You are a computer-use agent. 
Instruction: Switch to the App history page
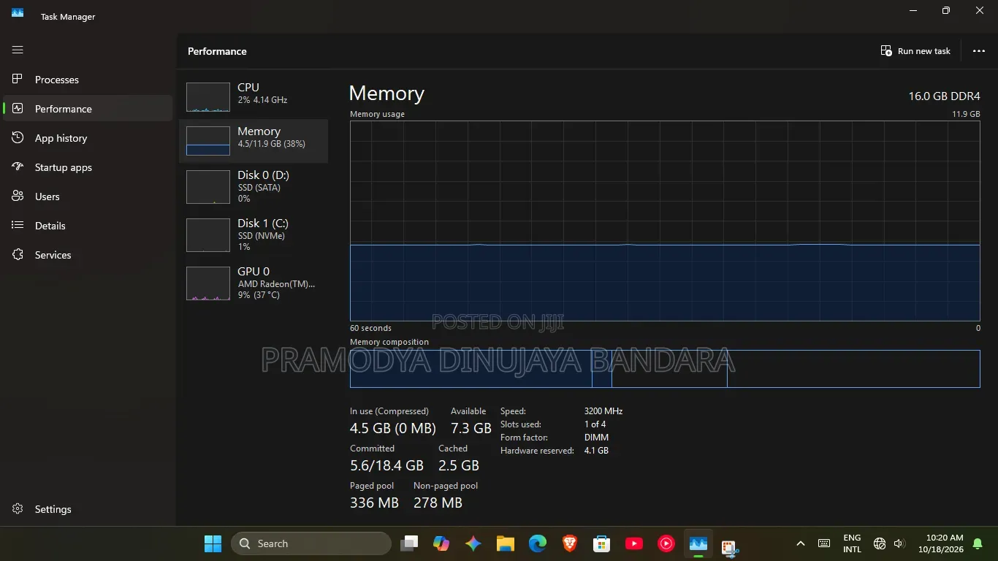[88, 138]
